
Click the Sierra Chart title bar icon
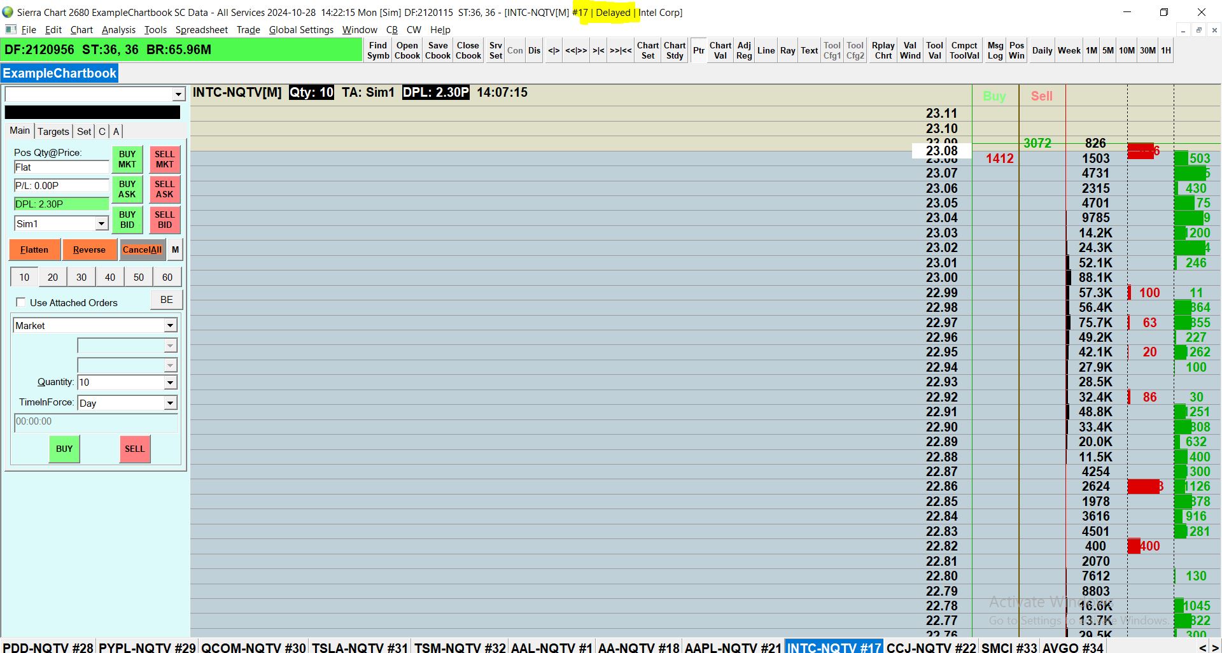pos(8,12)
